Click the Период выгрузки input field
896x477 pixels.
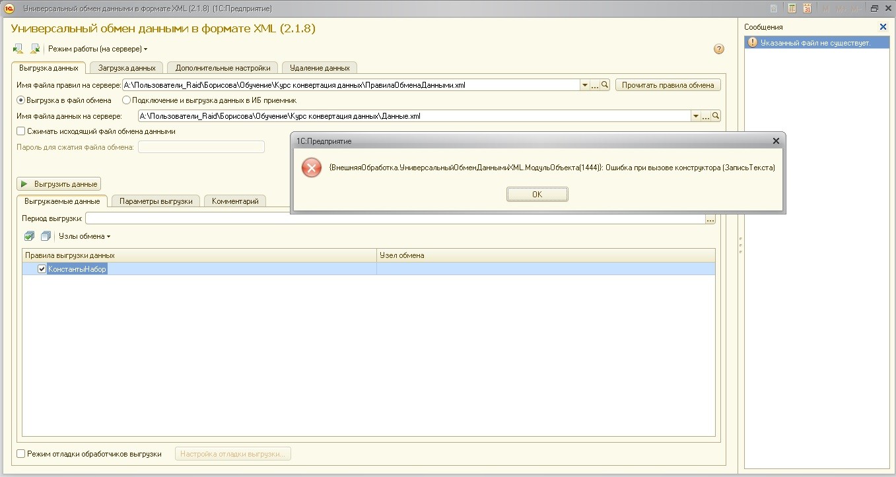click(x=395, y=218)
